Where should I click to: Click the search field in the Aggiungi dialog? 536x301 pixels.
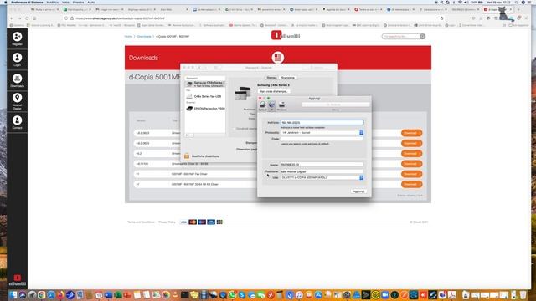coord(335,105)
